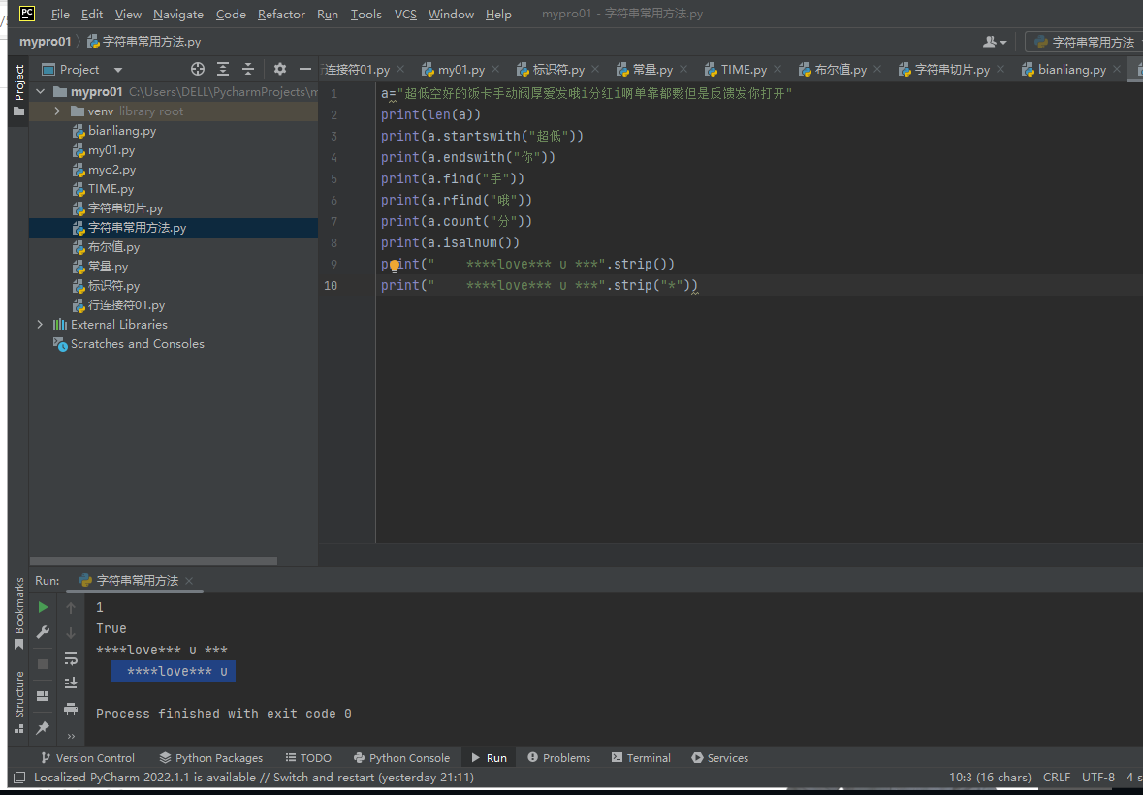Open the Navigate menu
Viewport: 1143px width, 795px height.
tap(178, 15)
